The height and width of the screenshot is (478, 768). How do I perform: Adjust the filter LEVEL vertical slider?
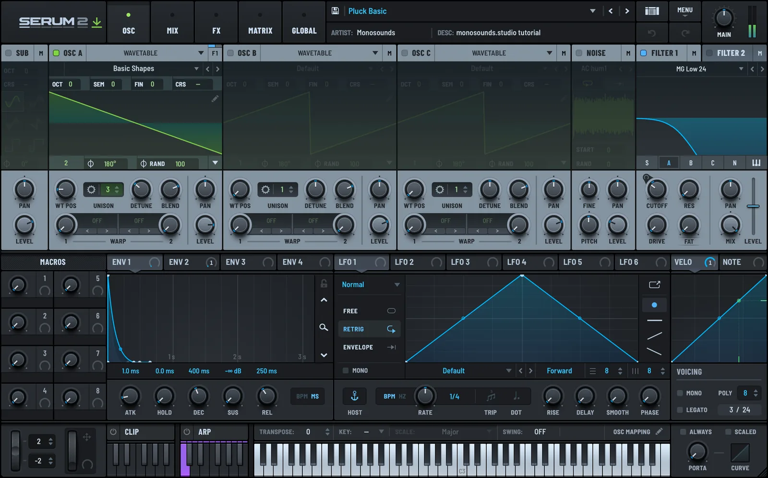tap(753, 206)
